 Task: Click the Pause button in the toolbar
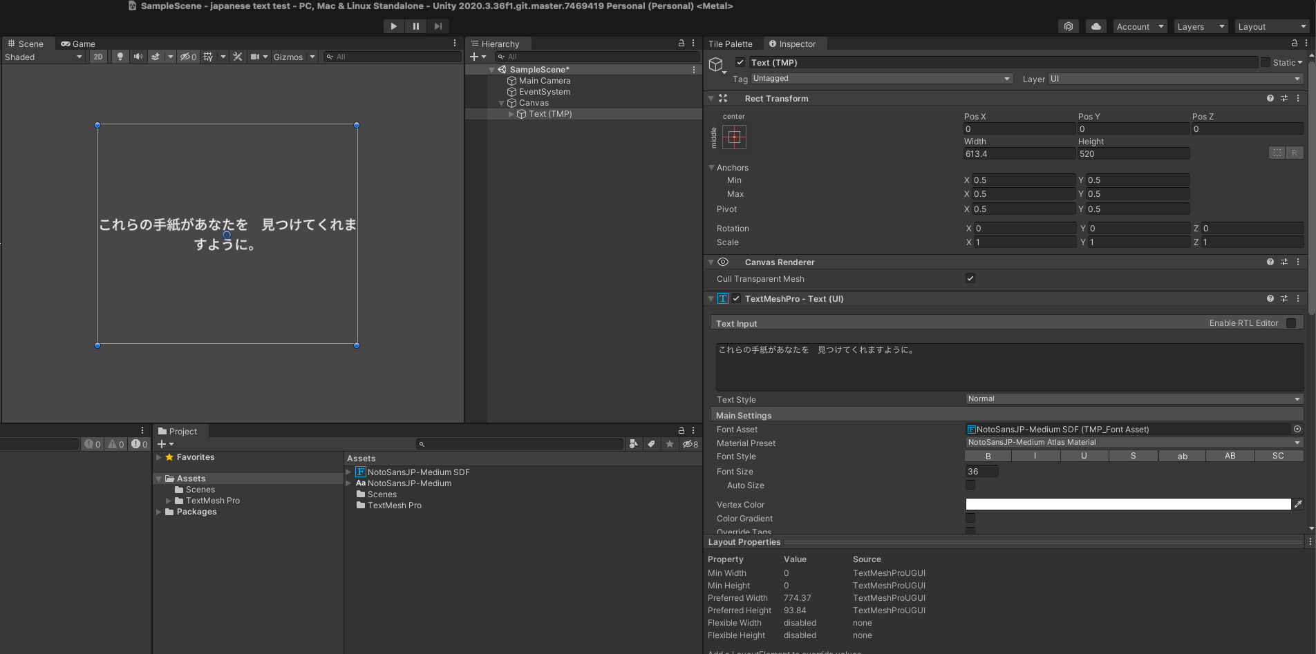pos(415,26)
